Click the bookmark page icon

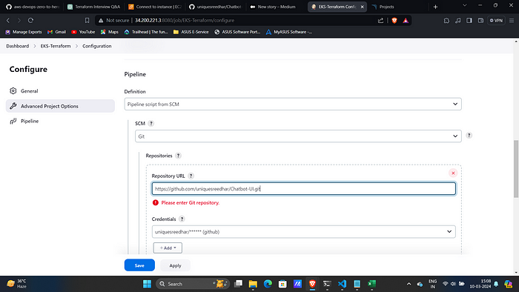[x=87, y=21]
